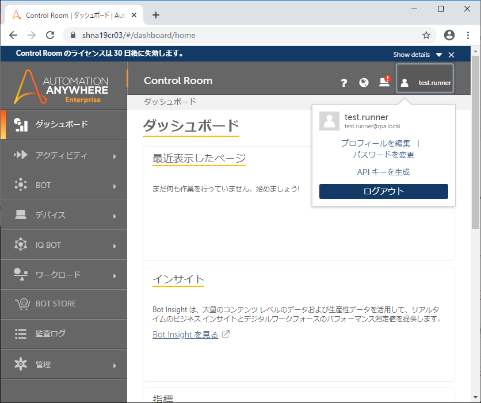Click test.runner@rpa.local email text
This screenshot has height=403, width=481.
click(x=372, y=126)
